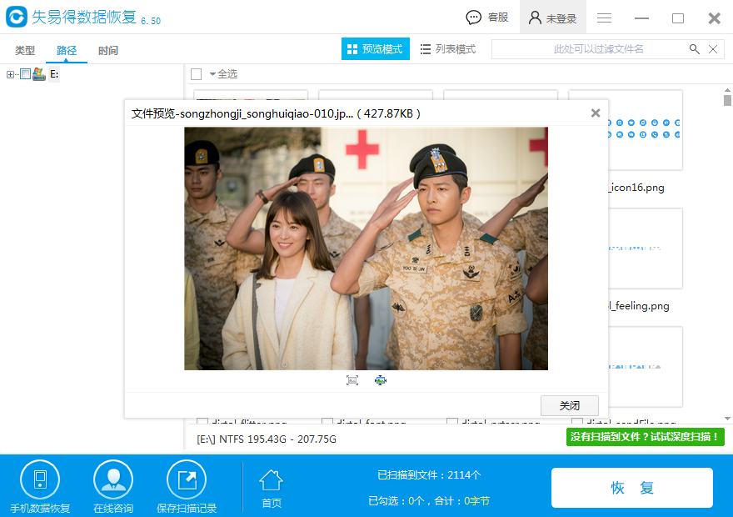Click the [E:\] NTFS 195.43G - 207.75G status text
Viewport: 733px width, 517px height.
click(x=267, y=439)
